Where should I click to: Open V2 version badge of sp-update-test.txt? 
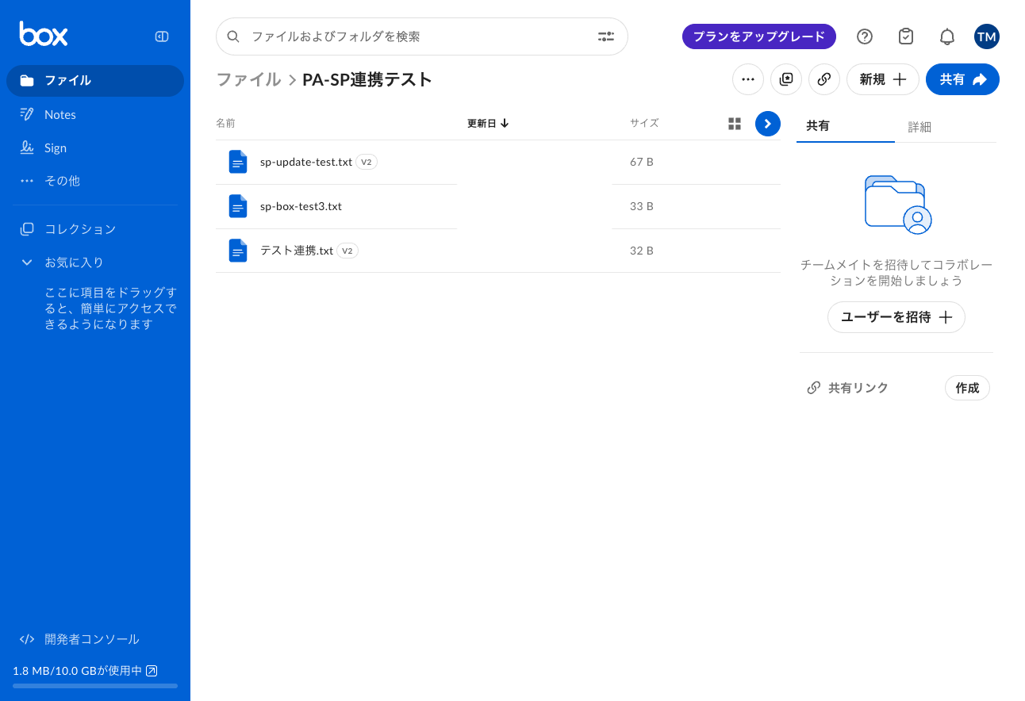[x=367, y=162]
